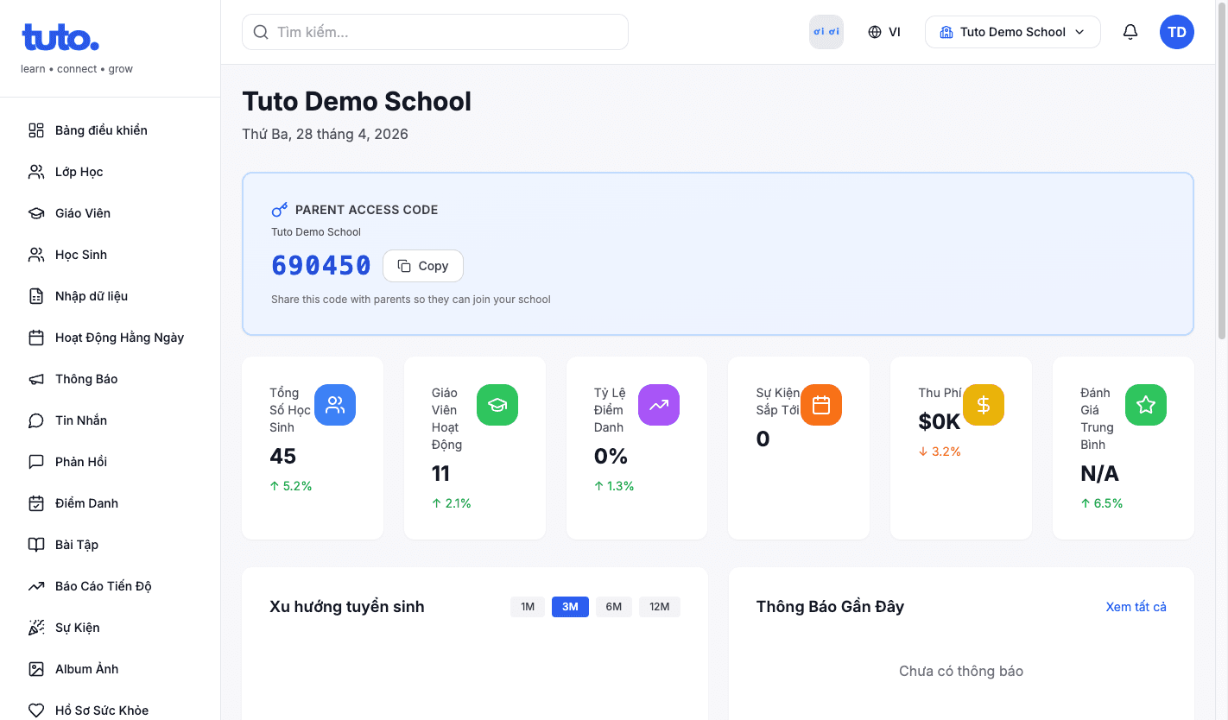Click the green star icon on Đánh Giá Trung Bình card

[x=1146, y=405]
